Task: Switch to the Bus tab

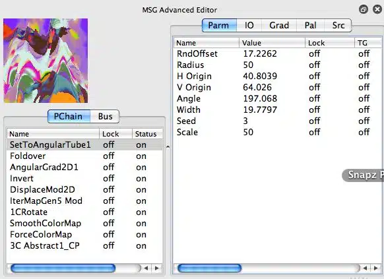Action: pos(105,117)
